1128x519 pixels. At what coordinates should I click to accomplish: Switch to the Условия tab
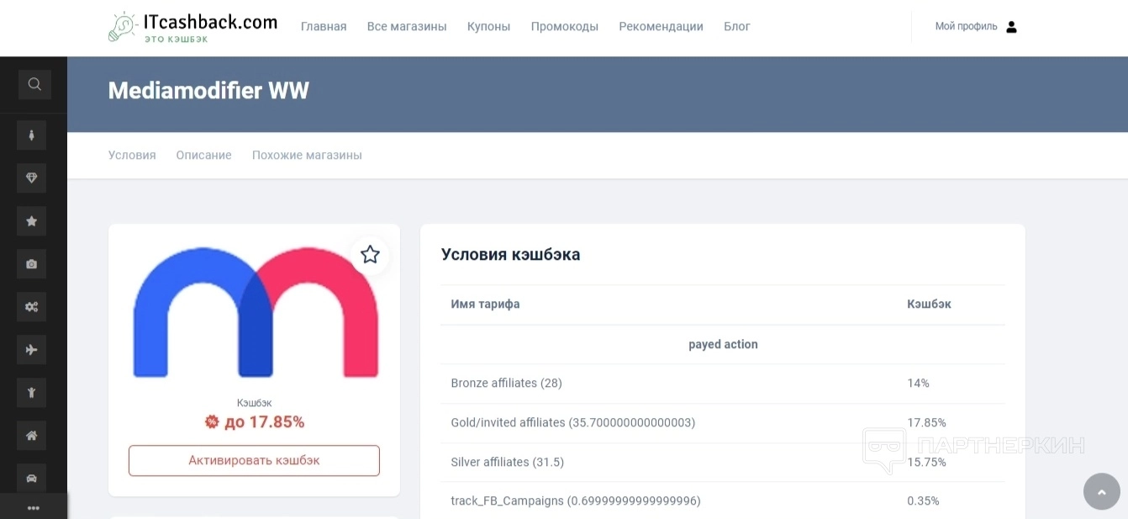point(132,156)
